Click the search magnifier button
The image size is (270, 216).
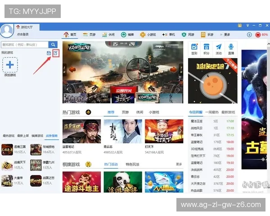tap(53, 45)
